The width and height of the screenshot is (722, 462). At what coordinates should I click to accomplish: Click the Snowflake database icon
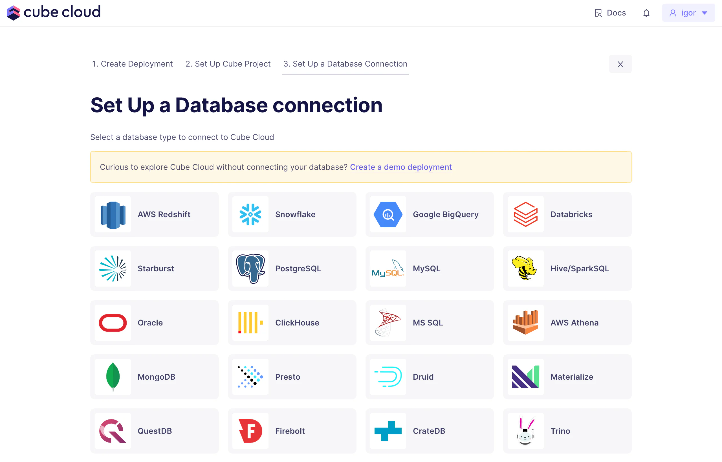250,214
